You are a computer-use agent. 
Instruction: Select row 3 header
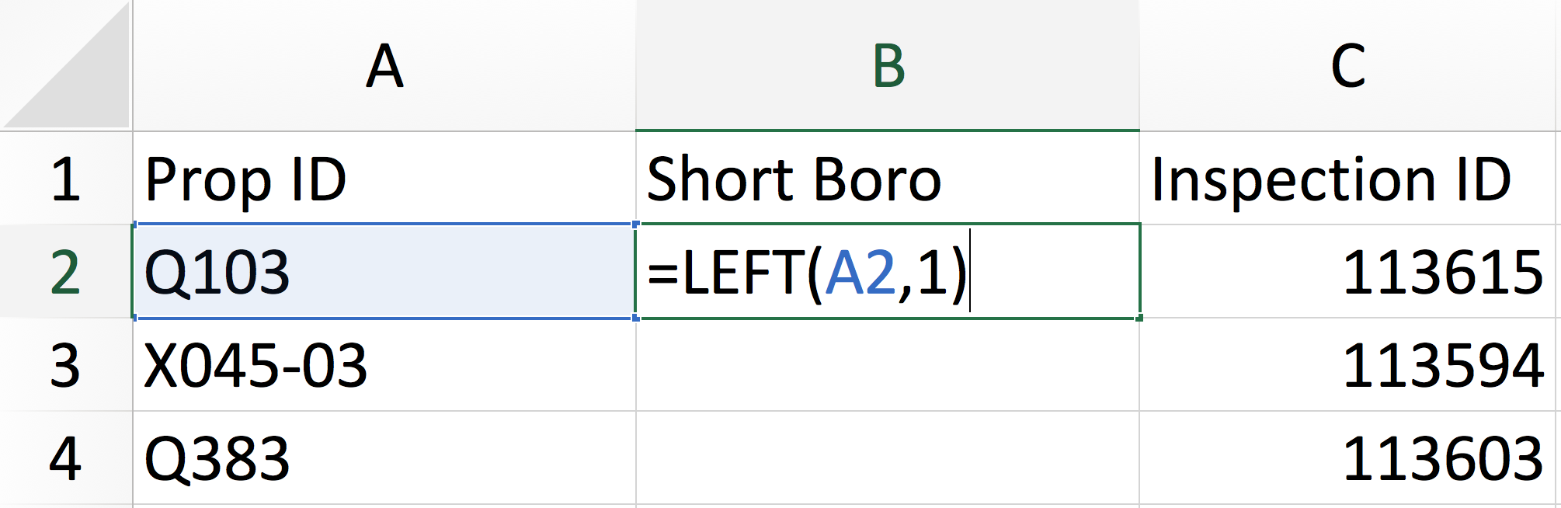[66, 364]
